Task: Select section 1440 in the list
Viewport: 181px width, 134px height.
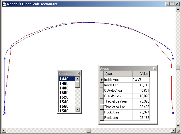Action: 67,79
